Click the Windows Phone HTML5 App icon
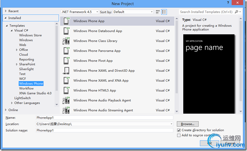247x151 pixels. pos(66,90)
